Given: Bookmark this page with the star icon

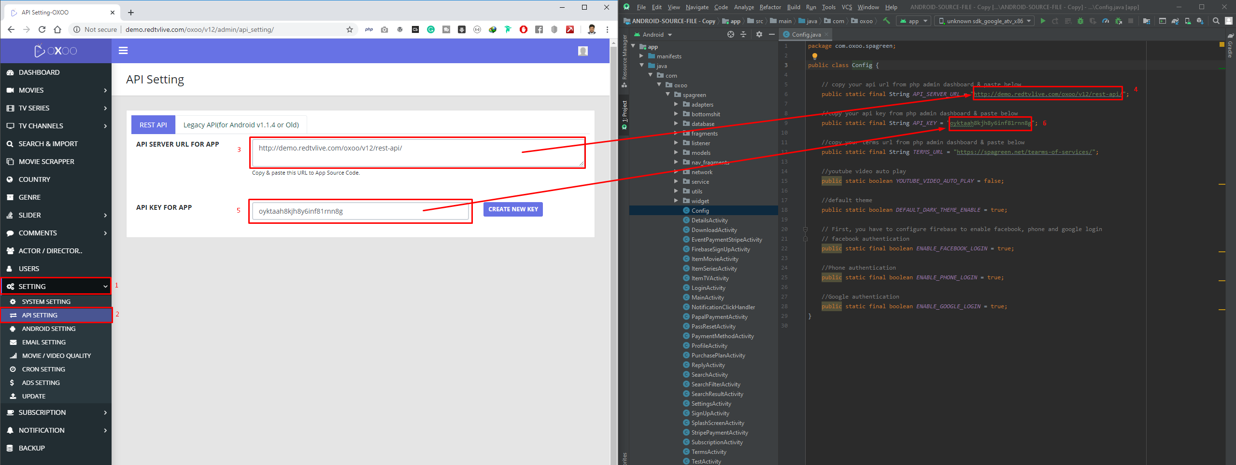Looking at the screenshot, I should click(x=350, y=29).
